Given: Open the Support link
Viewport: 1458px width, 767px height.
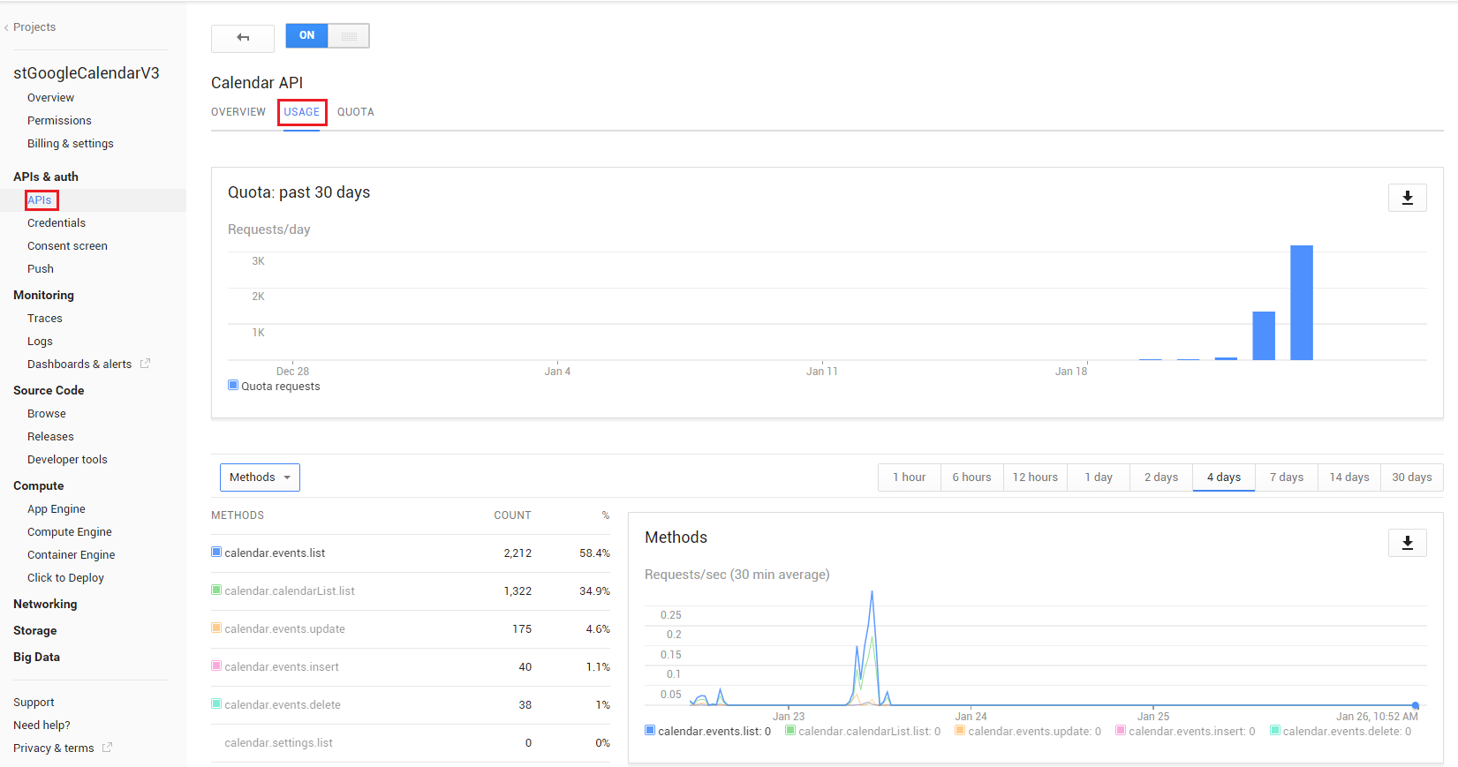Looking at the screenshot, I should point(34,703).
